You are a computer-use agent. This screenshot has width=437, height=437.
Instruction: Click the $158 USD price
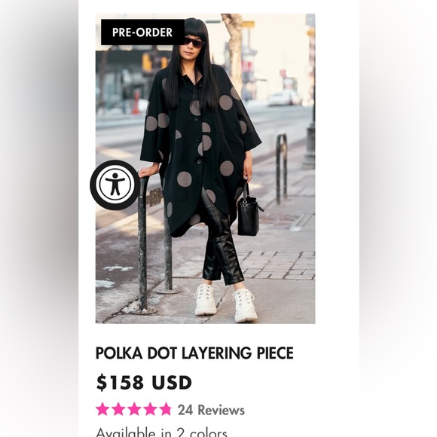144,382
